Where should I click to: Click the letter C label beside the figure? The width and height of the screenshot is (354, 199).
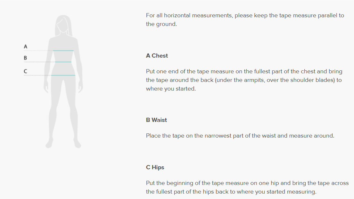pos(25,71)
